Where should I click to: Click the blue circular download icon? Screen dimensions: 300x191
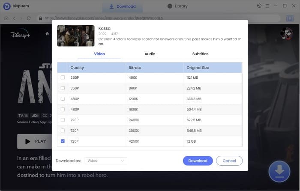[x=279, y=171]
